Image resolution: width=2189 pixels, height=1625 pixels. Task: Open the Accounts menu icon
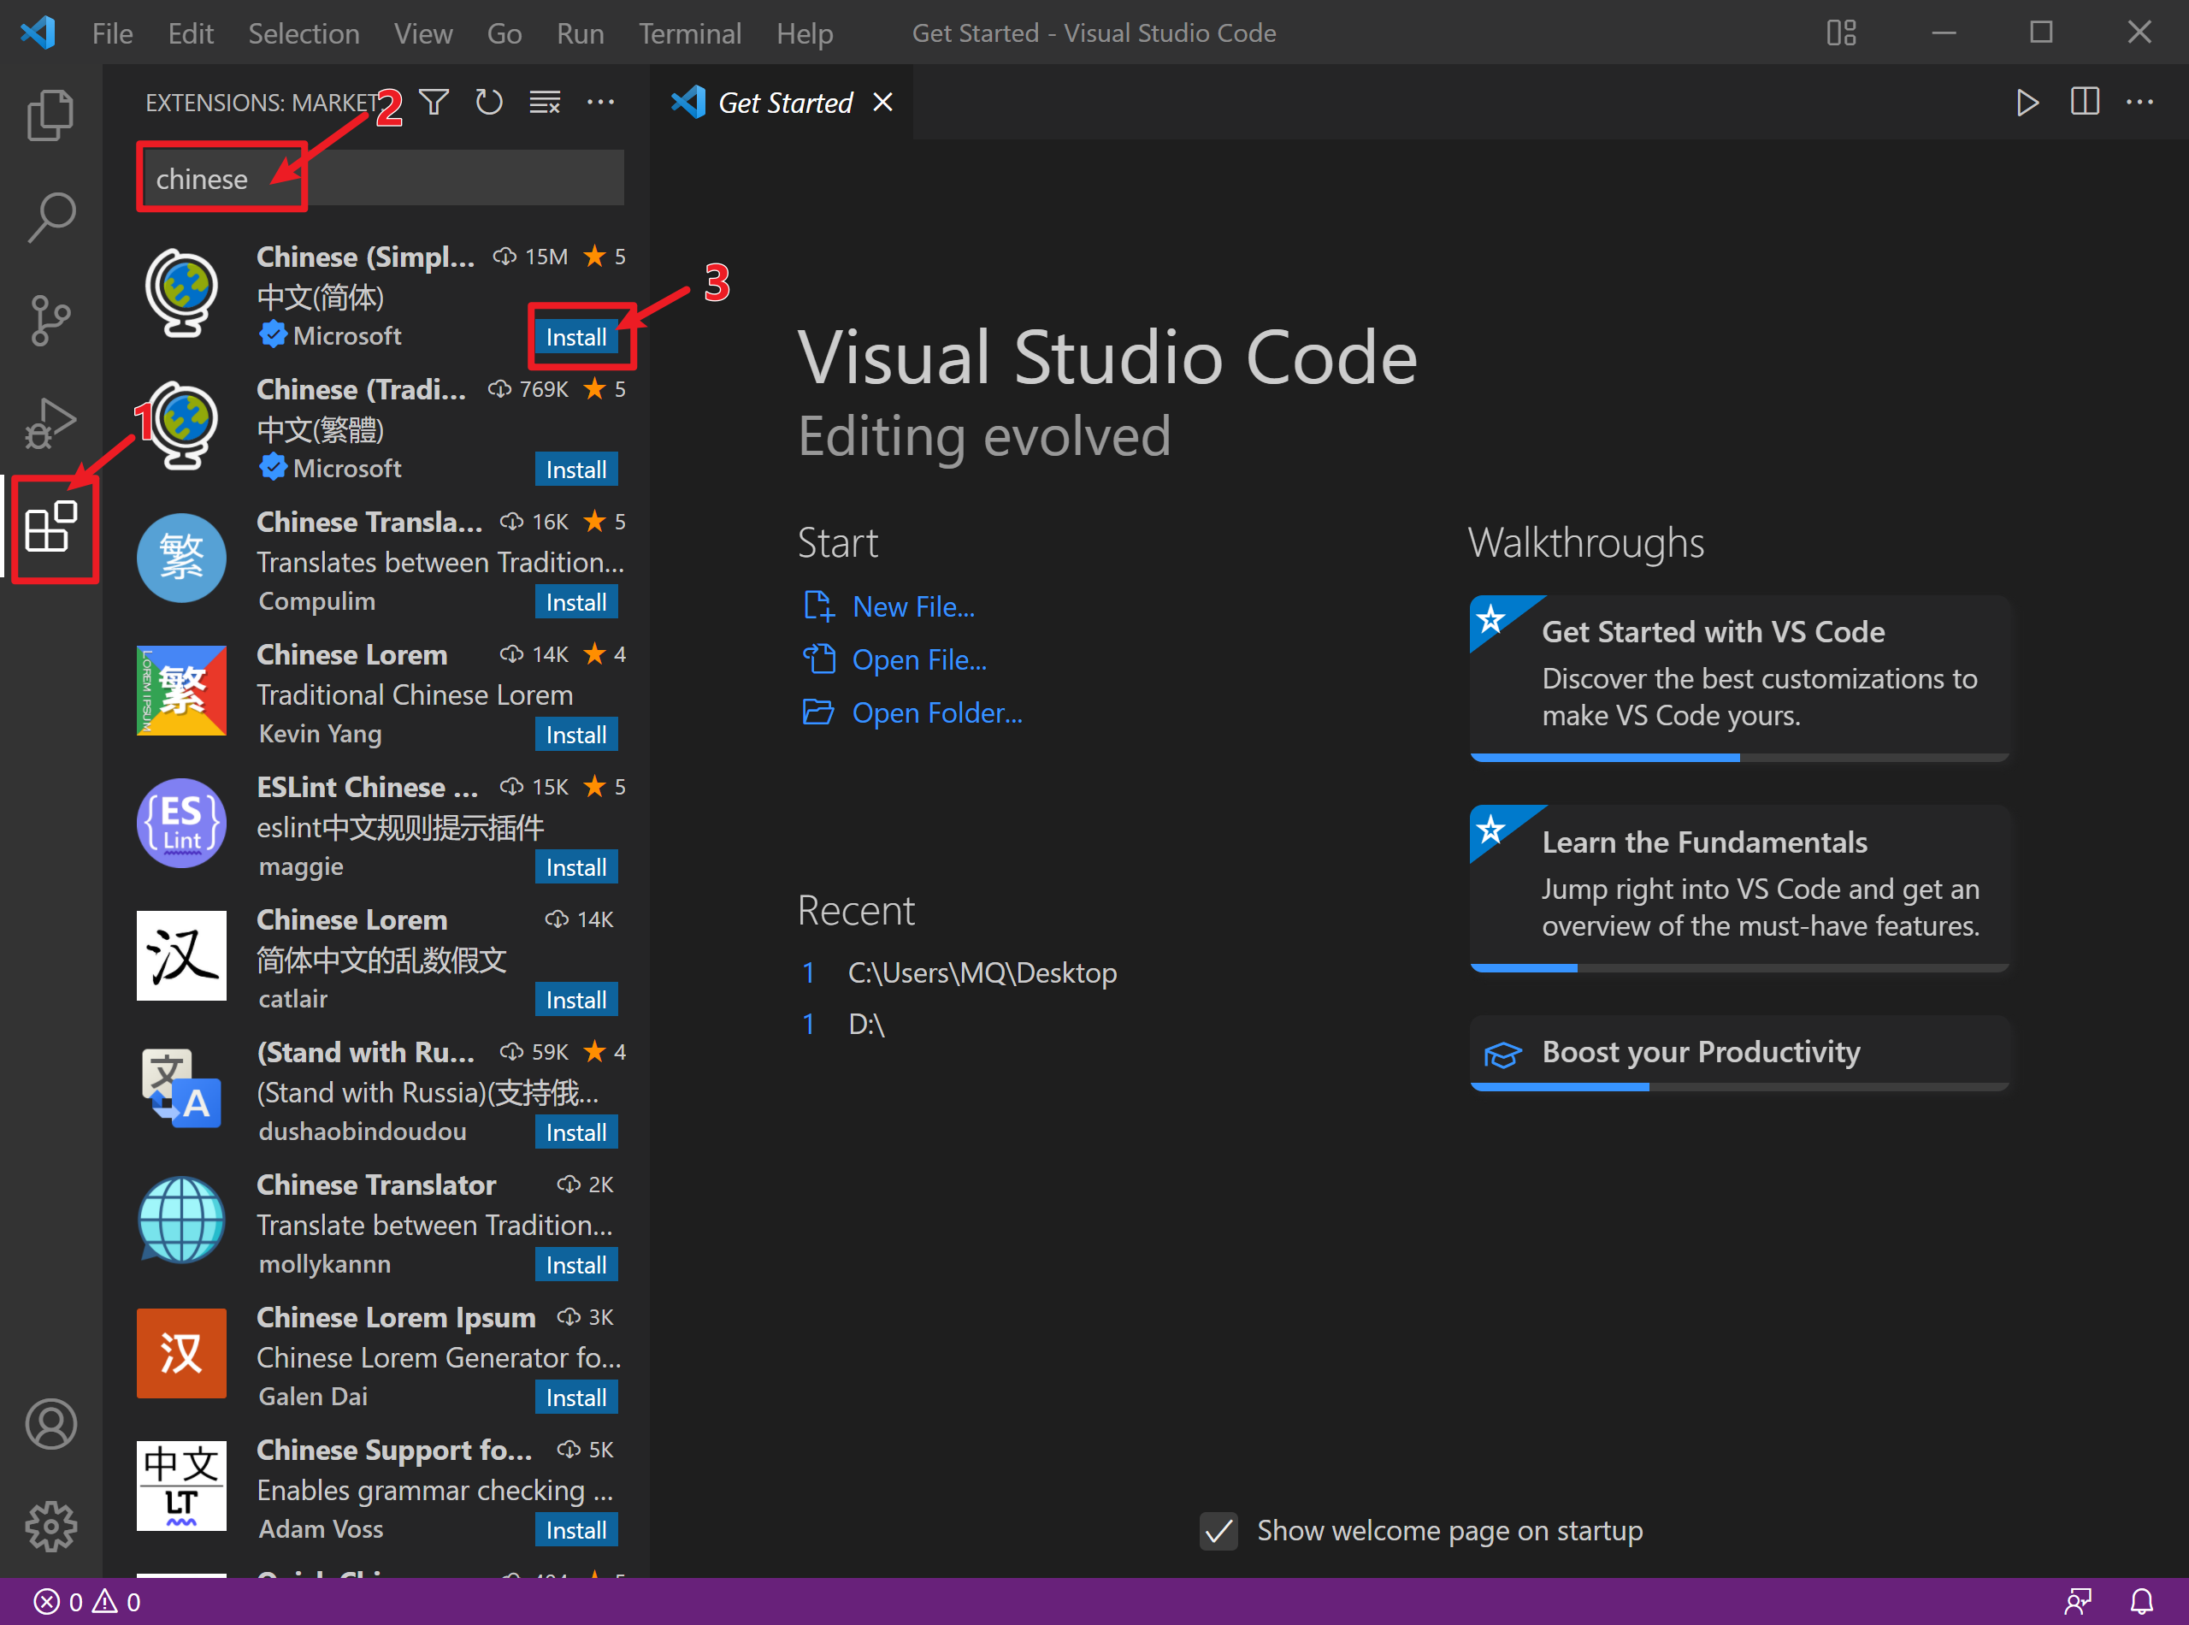[x=50, y=1423]
